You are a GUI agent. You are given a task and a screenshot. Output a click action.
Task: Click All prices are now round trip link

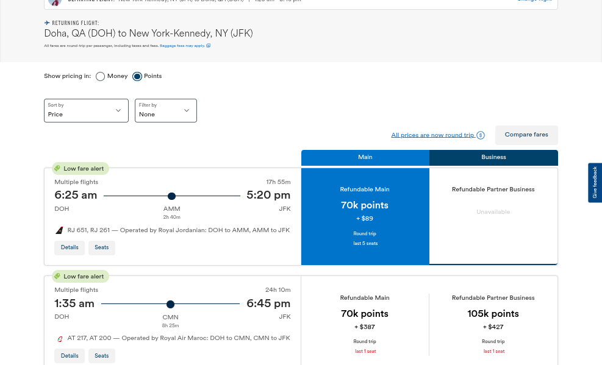pyautogui.click(x=432, y=135)
